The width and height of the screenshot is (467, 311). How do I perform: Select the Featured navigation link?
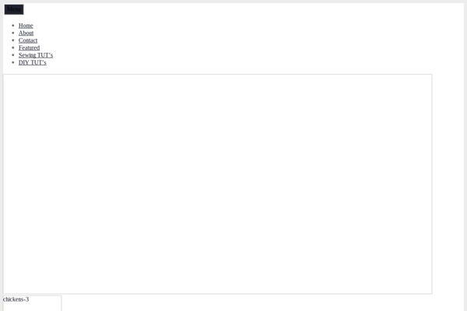click(30, 48)
